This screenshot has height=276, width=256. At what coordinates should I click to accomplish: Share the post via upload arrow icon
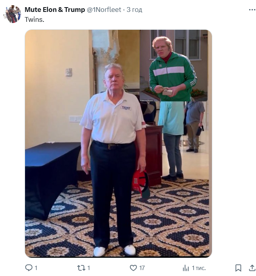coord(252,268)
